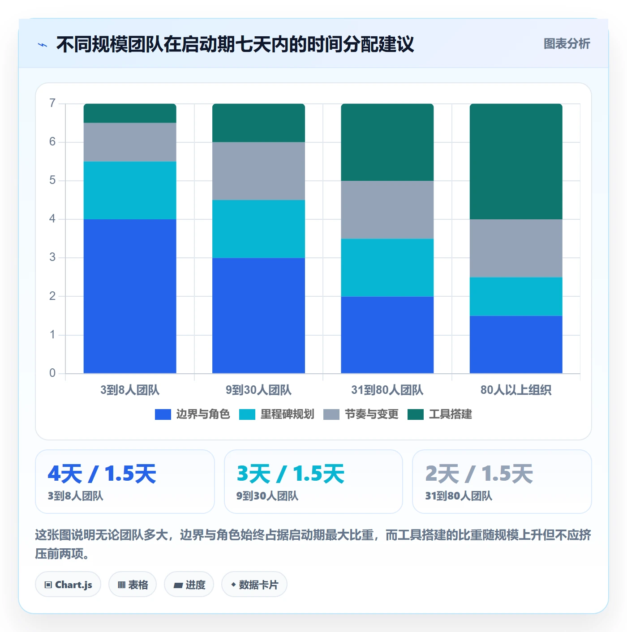The image size is (627, 632).
Task: Toggle the blue 边界与角色 legend swatch
Action: pos(163,414)
